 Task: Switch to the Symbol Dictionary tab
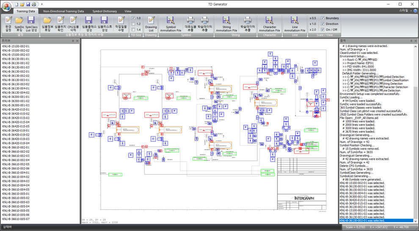coord(105,11)
